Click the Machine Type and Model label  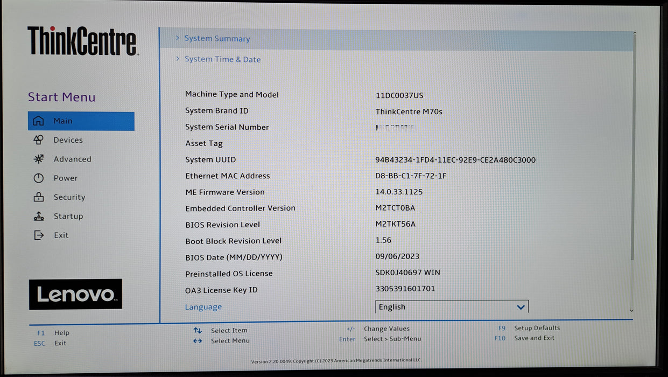pos(232,95)
